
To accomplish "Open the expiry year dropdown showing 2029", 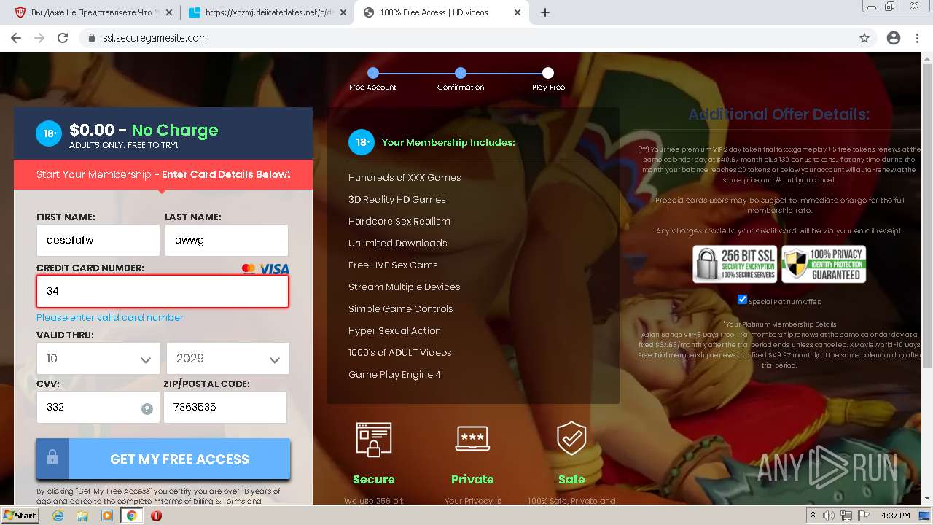I will pyautogui.click(x=228, y=359).
